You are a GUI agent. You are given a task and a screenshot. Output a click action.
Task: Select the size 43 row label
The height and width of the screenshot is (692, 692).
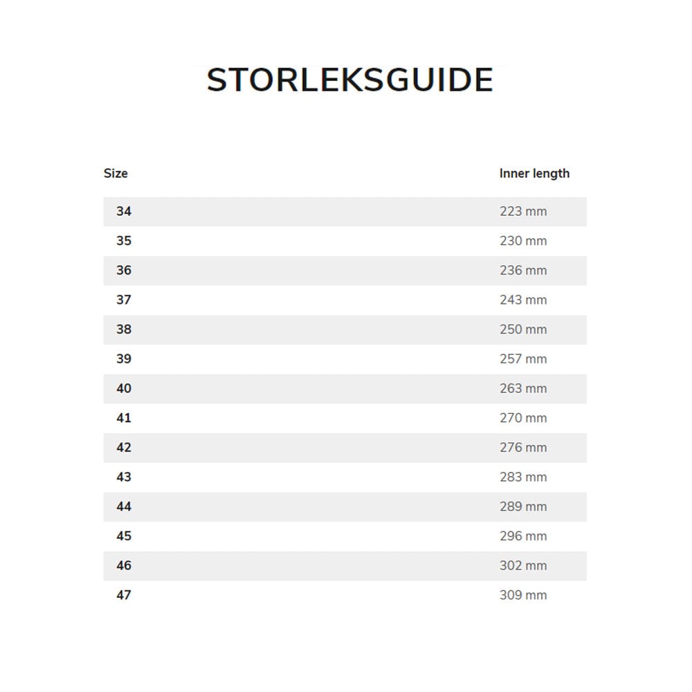pyautogui.click(x=124, y=477)
